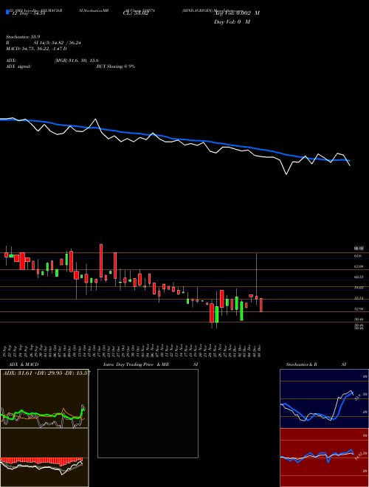Screen dimensions: 369x487
Task: Open the dark red RSI chart panel
Action: pyautogui.click(x=324, y=457)
